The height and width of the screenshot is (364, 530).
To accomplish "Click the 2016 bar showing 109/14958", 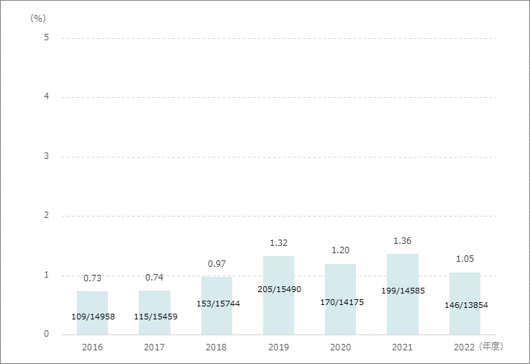I will tap(92, 313).
